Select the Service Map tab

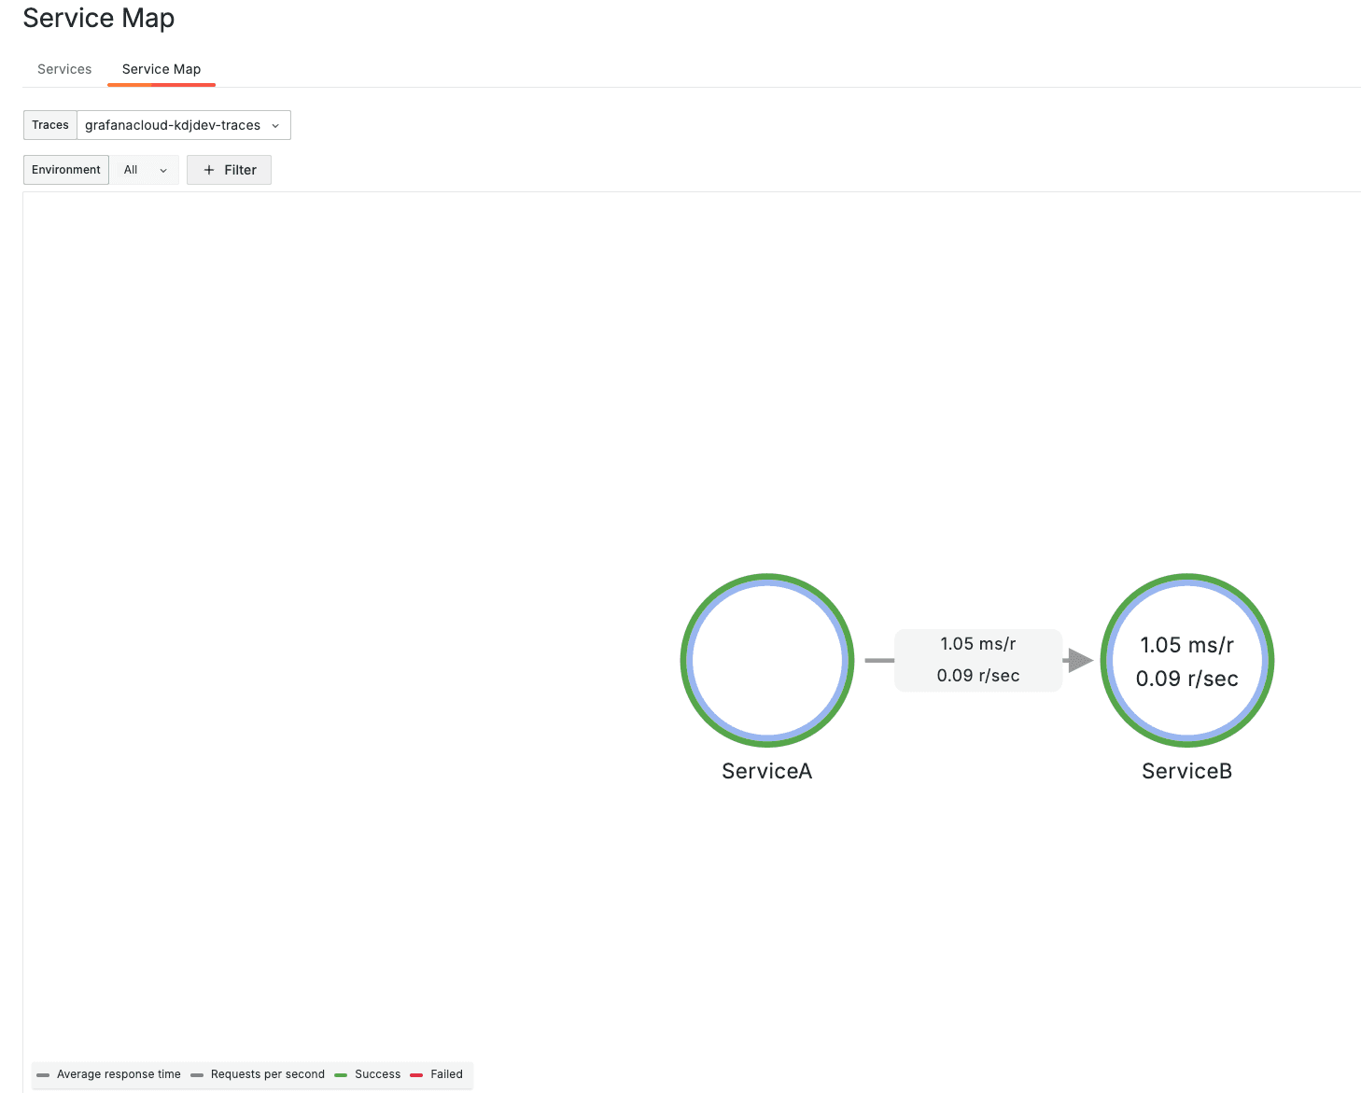click(x=161, y=69)
